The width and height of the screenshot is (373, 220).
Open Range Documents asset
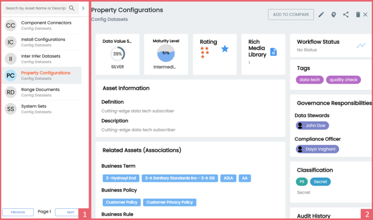click(x=42, y=92)
